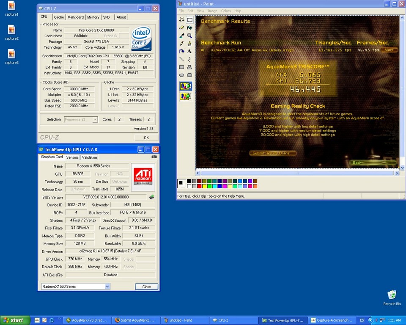Open the Processor #1 selection dropdown

(x=95, y=119)
